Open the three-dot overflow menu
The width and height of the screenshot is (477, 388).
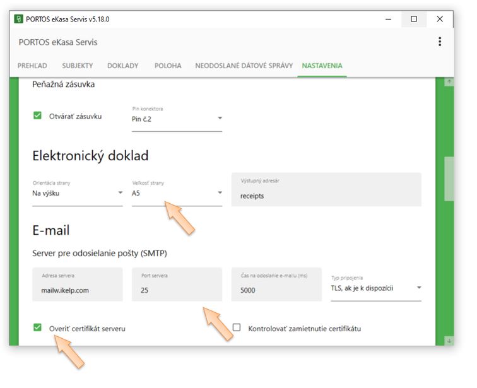439,42
